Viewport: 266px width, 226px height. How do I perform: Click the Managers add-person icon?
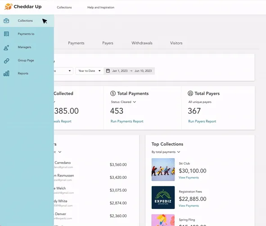tap(6, 48)
